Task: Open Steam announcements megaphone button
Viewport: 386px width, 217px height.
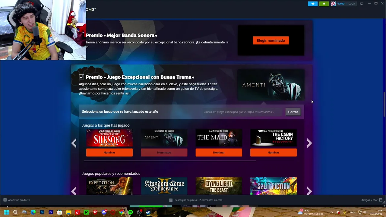Action: pos(313,4)
